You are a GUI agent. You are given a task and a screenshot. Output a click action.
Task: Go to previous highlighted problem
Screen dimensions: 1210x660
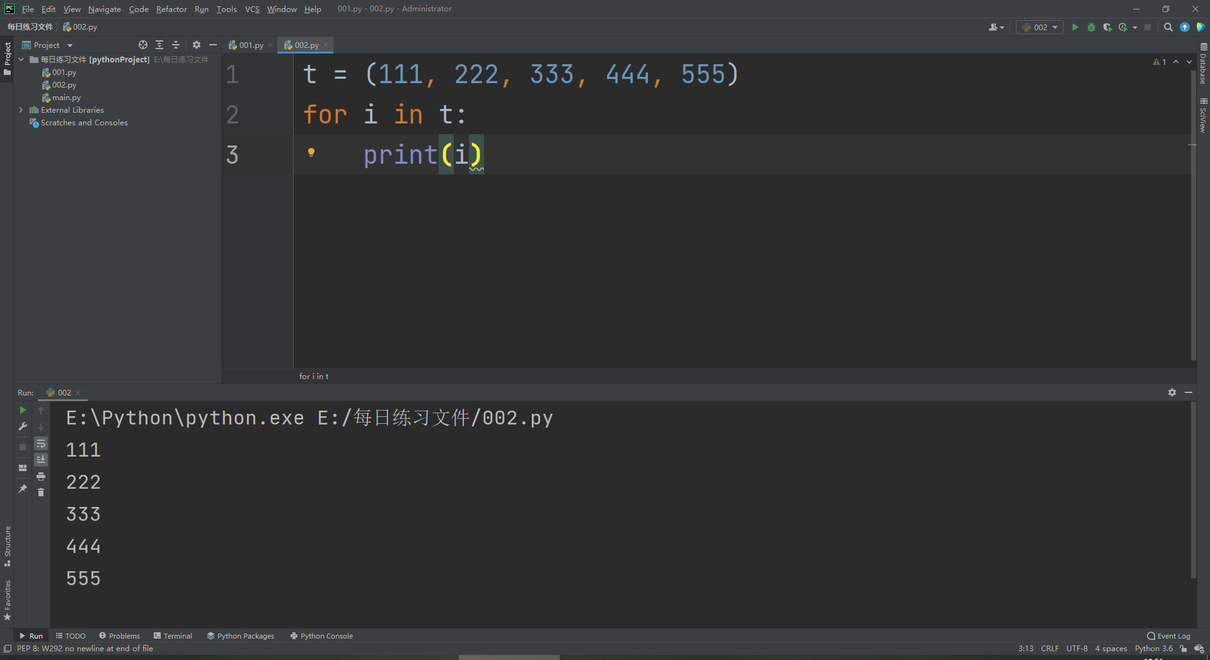[1176, 62]
